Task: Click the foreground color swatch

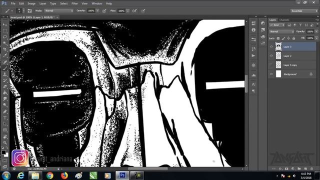Action: pos(3,152)
